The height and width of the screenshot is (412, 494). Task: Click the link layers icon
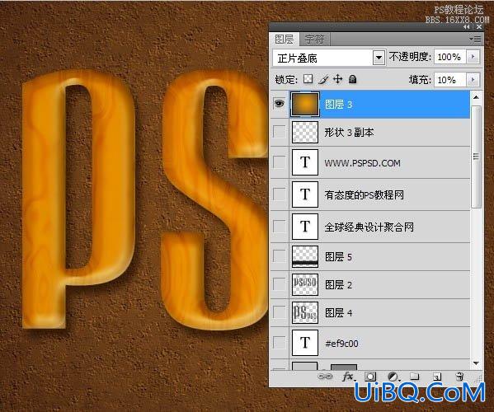[325, 376]
